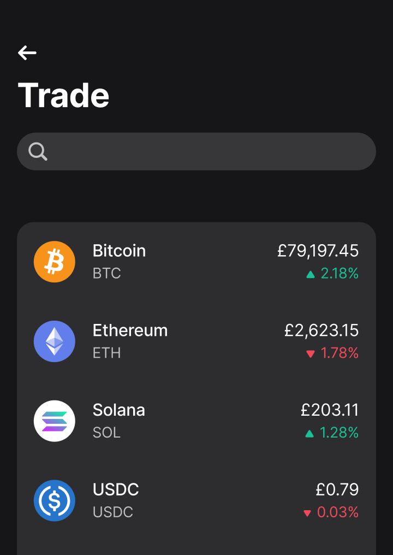Click the Bitcoin price £79,197.45
The width and height of the screenshot is (393, 555).
click(x=318, y=251)
